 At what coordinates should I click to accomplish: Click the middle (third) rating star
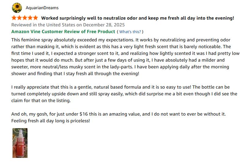coord(25,18)
